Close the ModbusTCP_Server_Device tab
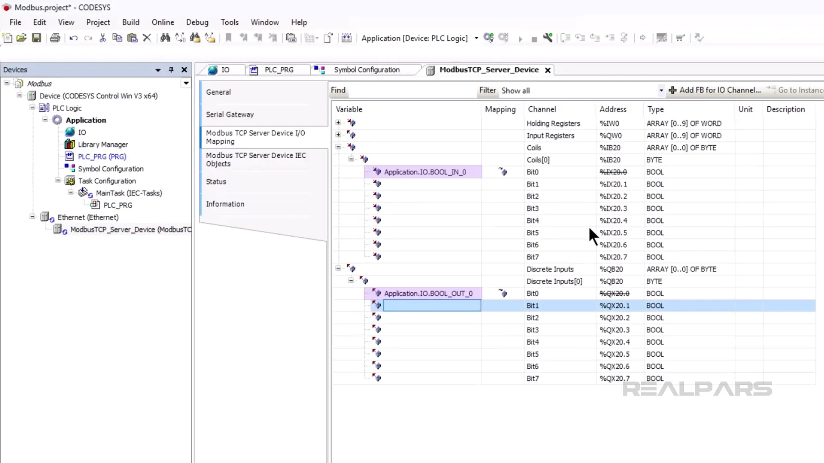Screen dimensions: 824x463 point(548,70)
